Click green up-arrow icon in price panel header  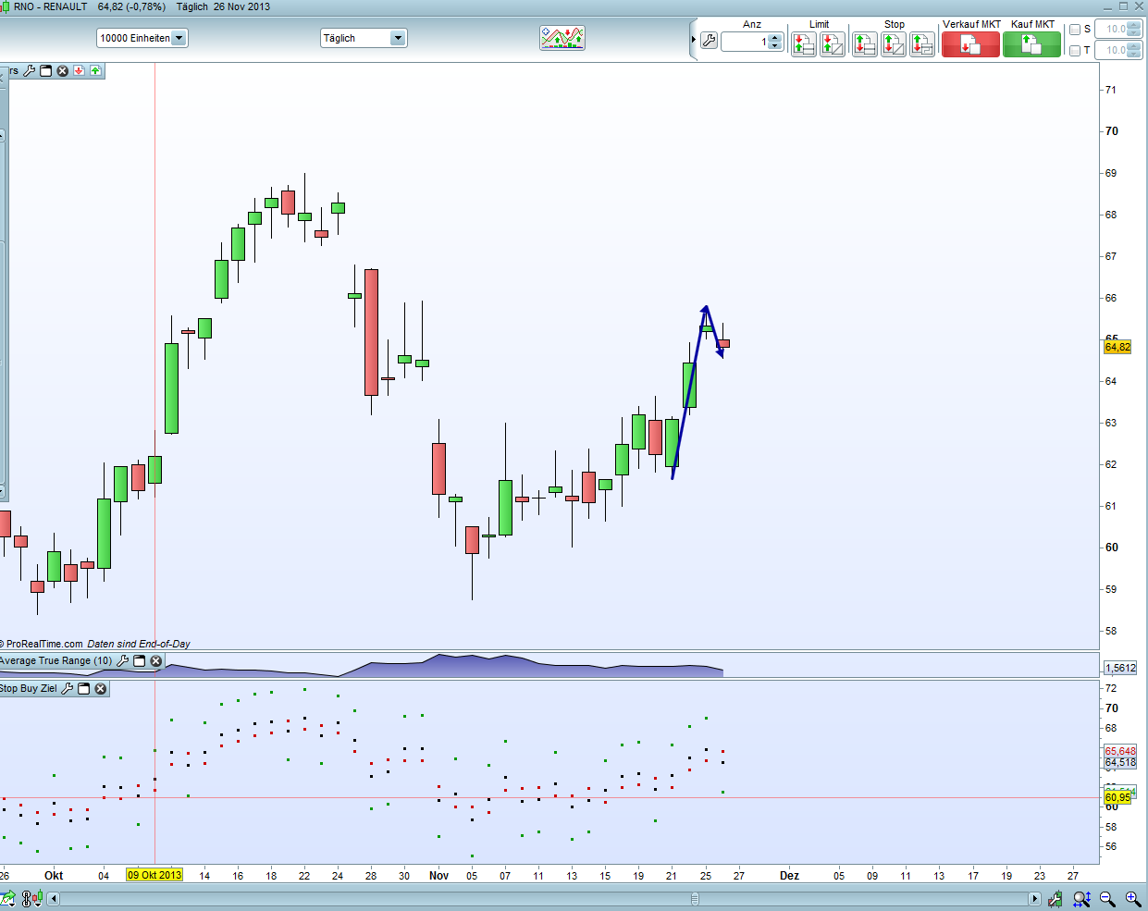point(95,70)
